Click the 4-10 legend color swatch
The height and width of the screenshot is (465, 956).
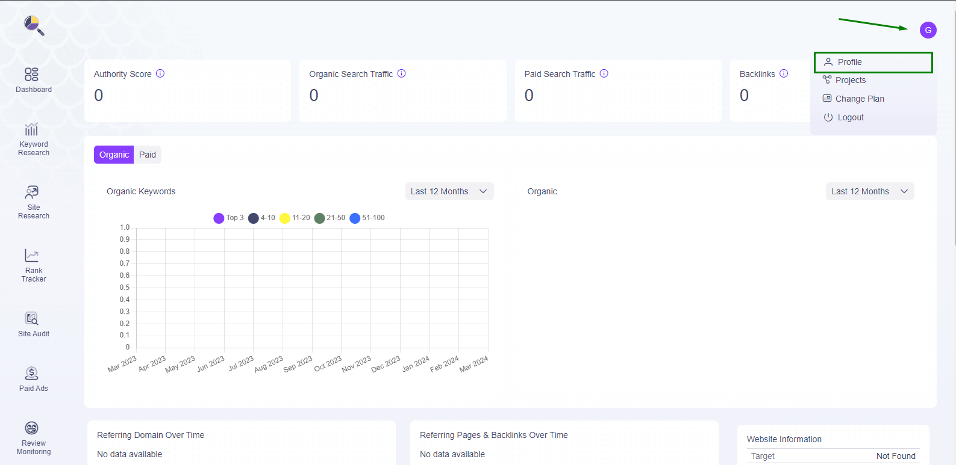coord(254,218)
